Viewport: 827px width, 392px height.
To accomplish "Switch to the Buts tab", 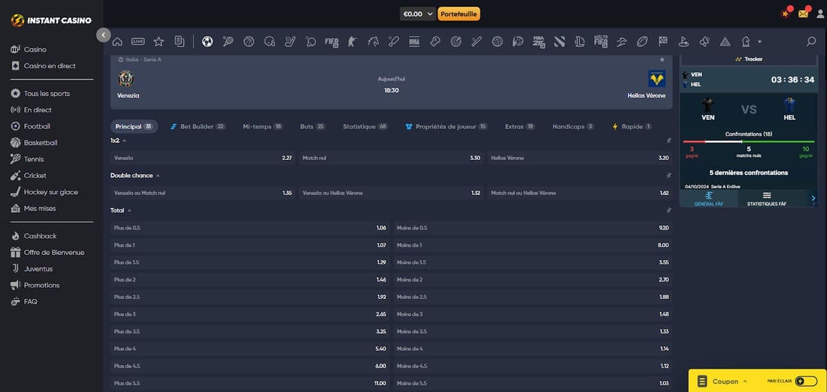I will [313, 127].
